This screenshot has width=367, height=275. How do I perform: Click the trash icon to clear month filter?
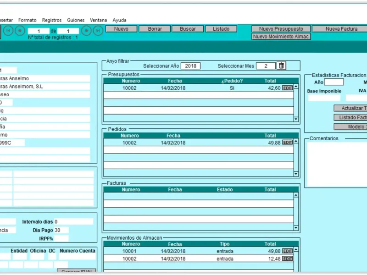pyautogui.click(x=281, y=66)
